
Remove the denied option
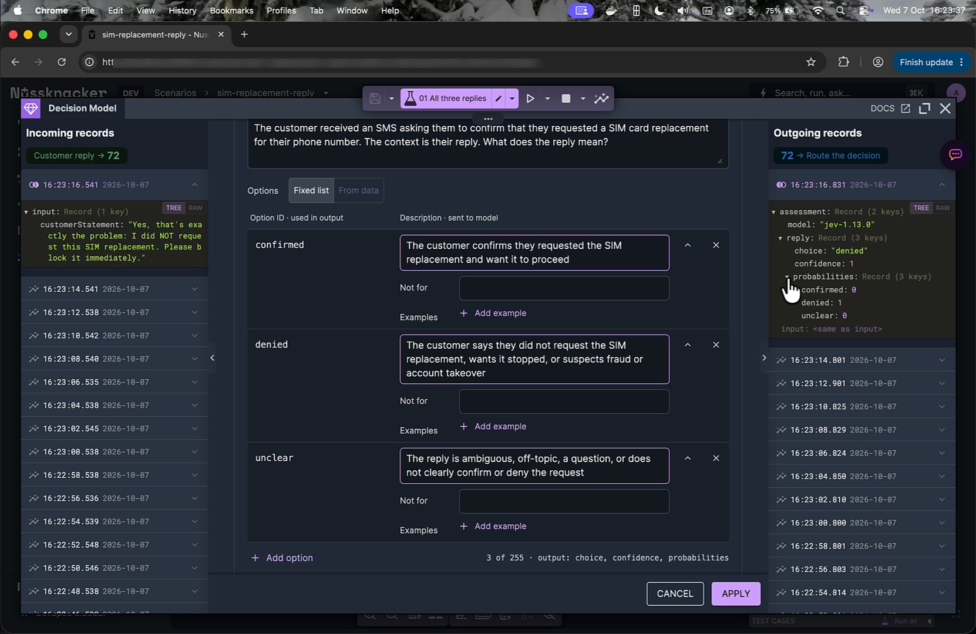pyautogui.click(x=716, y=345)
